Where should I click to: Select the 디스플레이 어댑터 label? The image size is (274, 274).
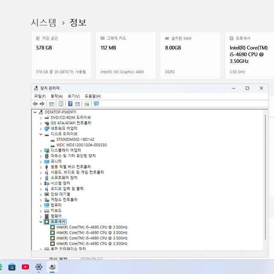66,150
